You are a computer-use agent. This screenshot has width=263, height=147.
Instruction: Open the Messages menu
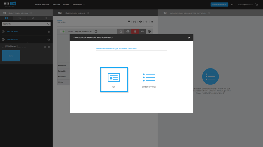[57, 5]
